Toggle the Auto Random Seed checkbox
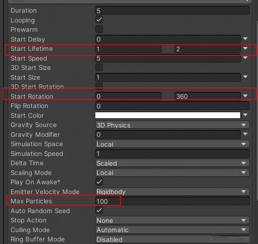Image resolution: width=258 pixels, height=244 pixels. point(99,210)
